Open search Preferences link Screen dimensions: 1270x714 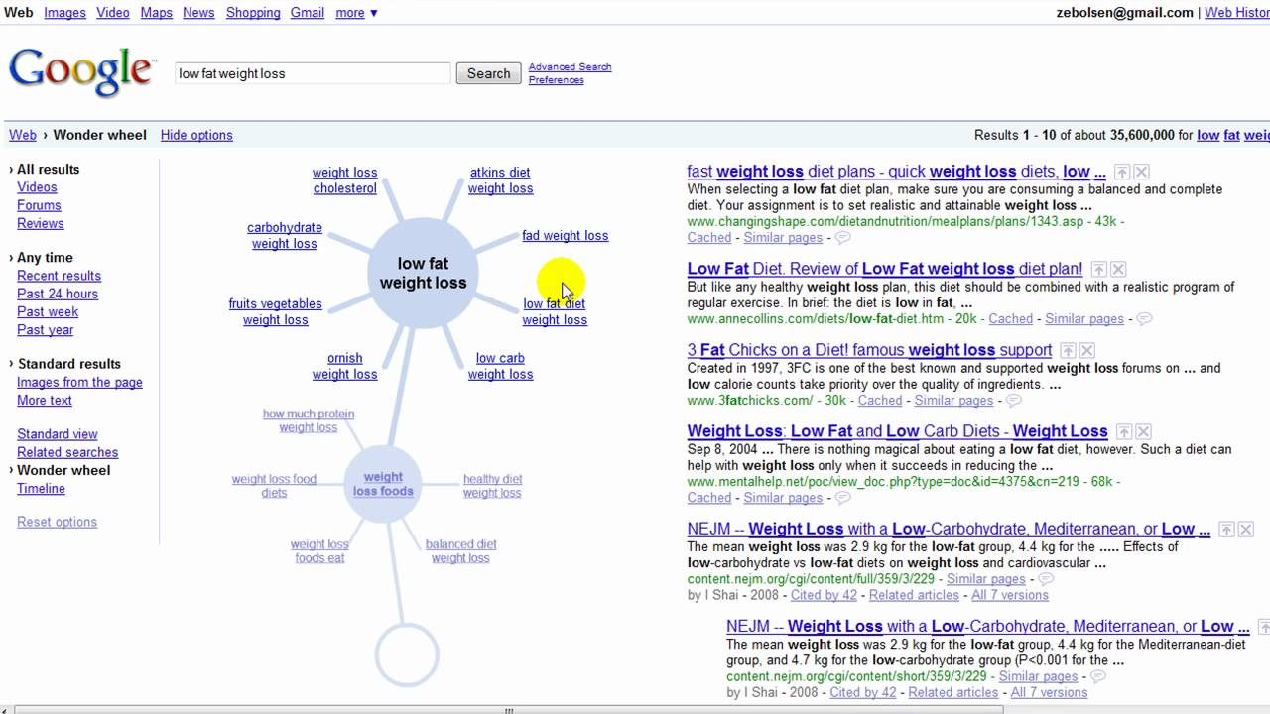click(557, 80)
